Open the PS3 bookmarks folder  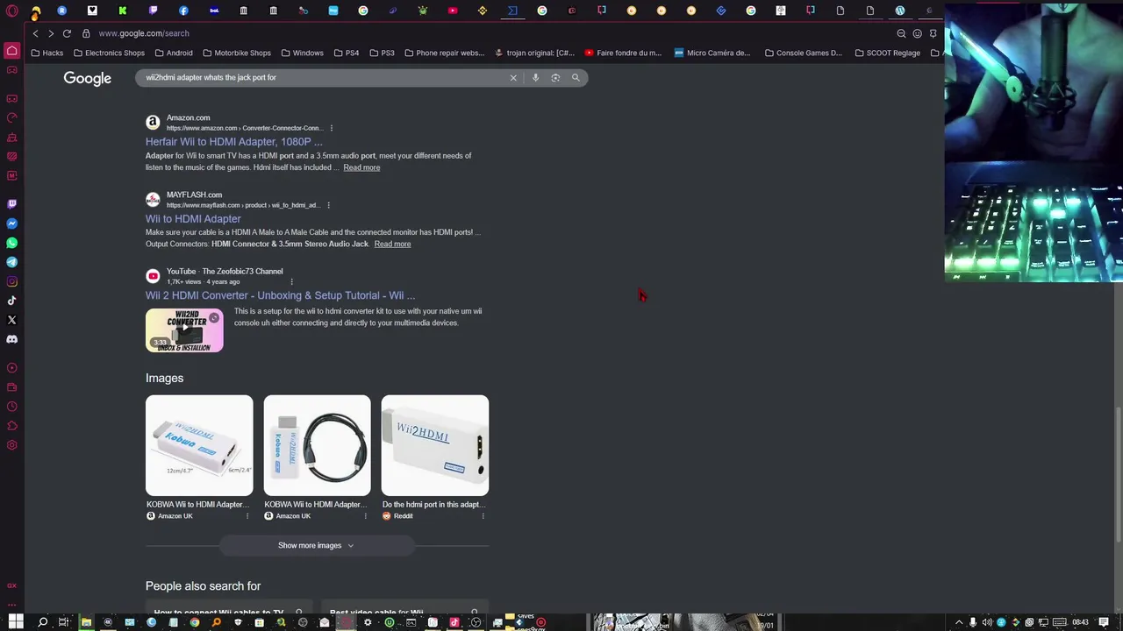[x=382, y=53]
